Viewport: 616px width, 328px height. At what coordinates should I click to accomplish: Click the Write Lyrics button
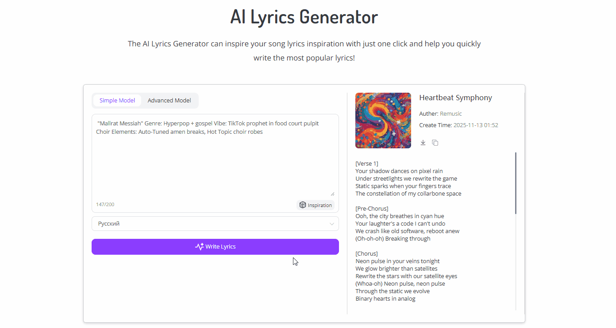(215, 247)
